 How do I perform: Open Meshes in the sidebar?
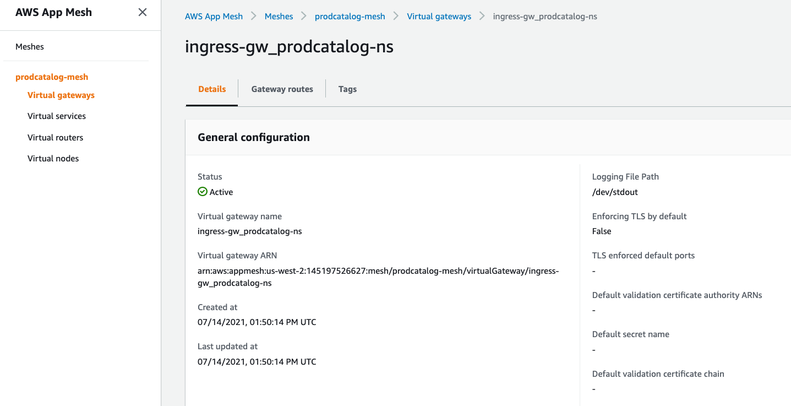coord(30,47)
